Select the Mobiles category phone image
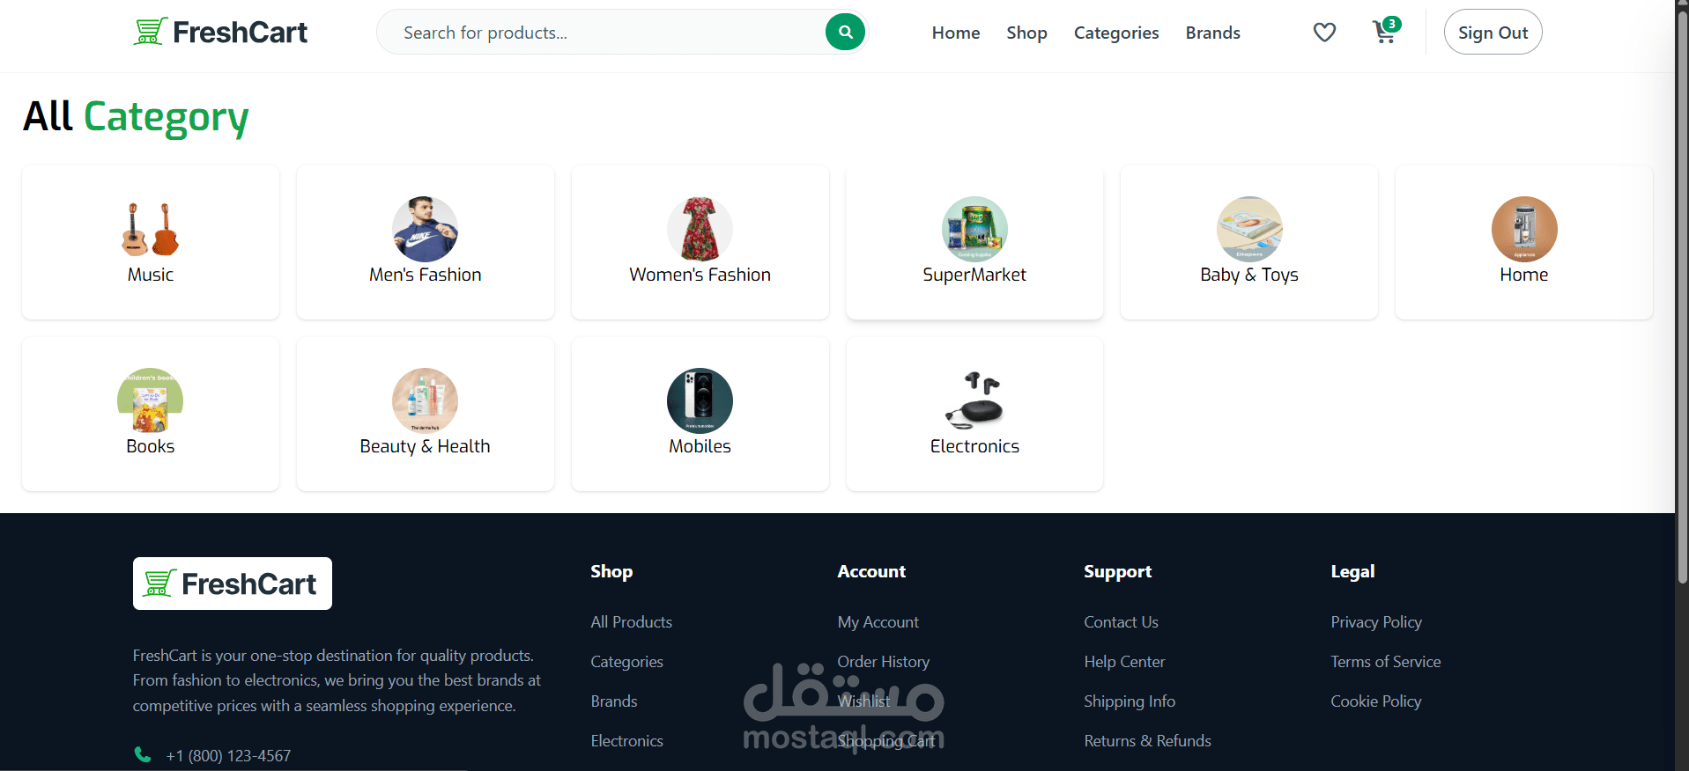Viewport: 1689px width, 771px height. [x=700, y=400]
